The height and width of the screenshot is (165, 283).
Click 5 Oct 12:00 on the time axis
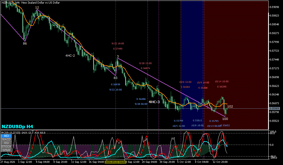coord(184,162)
